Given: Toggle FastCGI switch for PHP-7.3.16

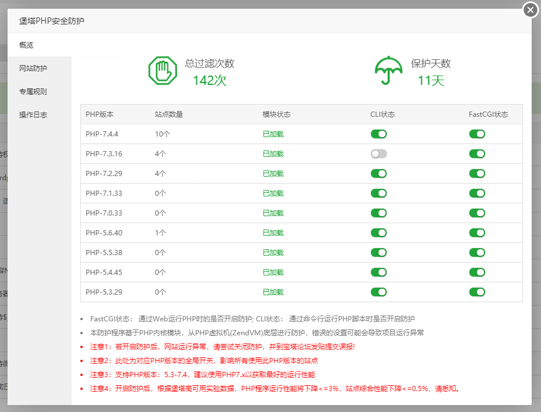Looking at the screenshot, I should [x=477, y=154].
